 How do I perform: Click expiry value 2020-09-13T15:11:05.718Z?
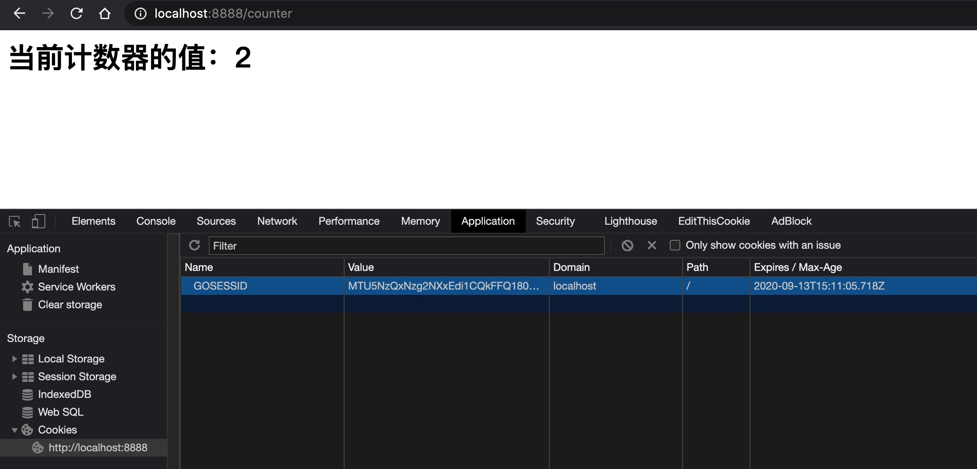coord(863,286)
